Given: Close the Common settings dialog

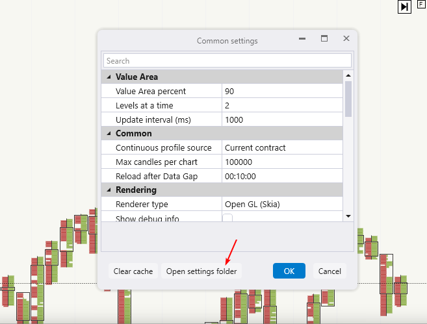Looking at the screenshot, I should (x=346, y=40).
